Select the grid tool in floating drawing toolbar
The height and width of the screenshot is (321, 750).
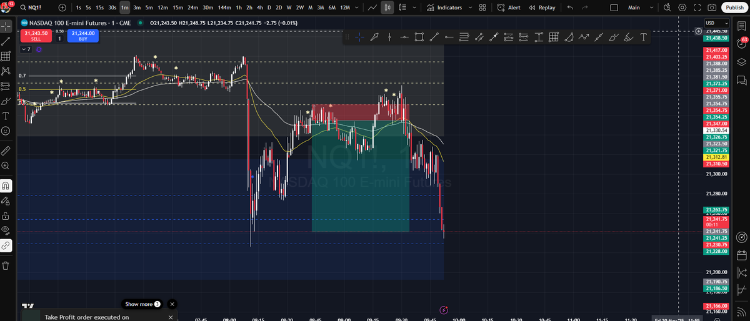[553, 37]
